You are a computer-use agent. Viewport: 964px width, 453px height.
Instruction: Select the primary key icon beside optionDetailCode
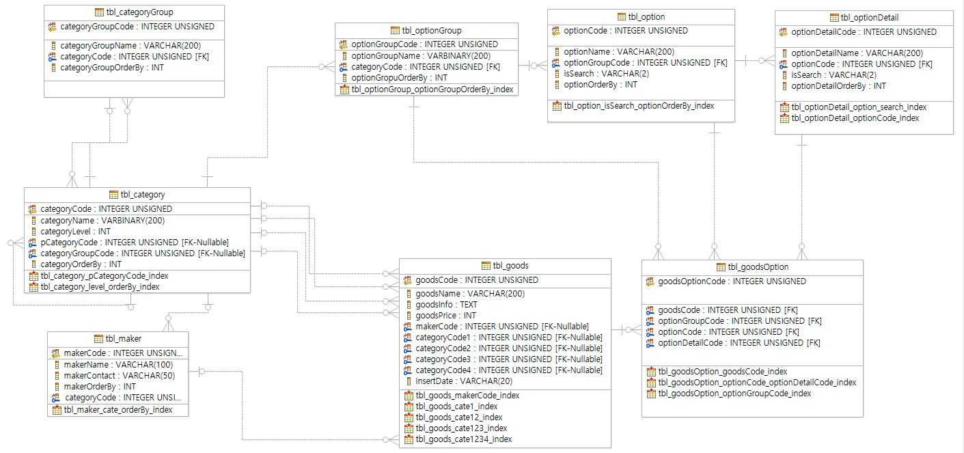point(784,32)
